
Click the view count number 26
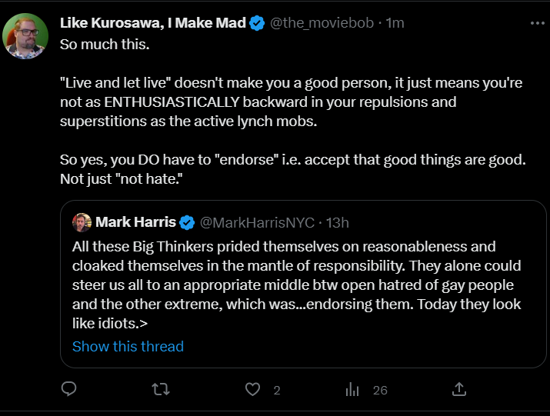click(x=380, y=391)
